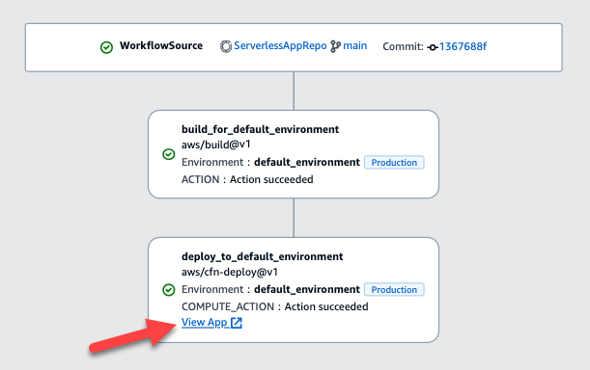The width and height of the screenshot is (590, 370).
Task: Click the aws/build@v1 text
Action: point(216,145)
